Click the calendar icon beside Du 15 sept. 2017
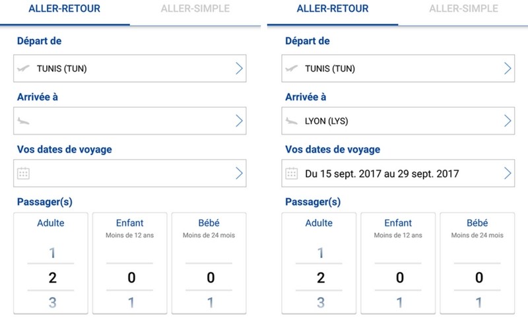 [292, 174]
